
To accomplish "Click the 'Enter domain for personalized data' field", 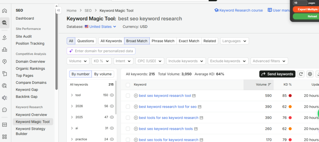I will (101, 51).
